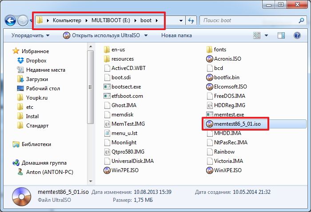Click the Новая папка button
Viewport: 311px width, 212px height.
tap(176, 35)
